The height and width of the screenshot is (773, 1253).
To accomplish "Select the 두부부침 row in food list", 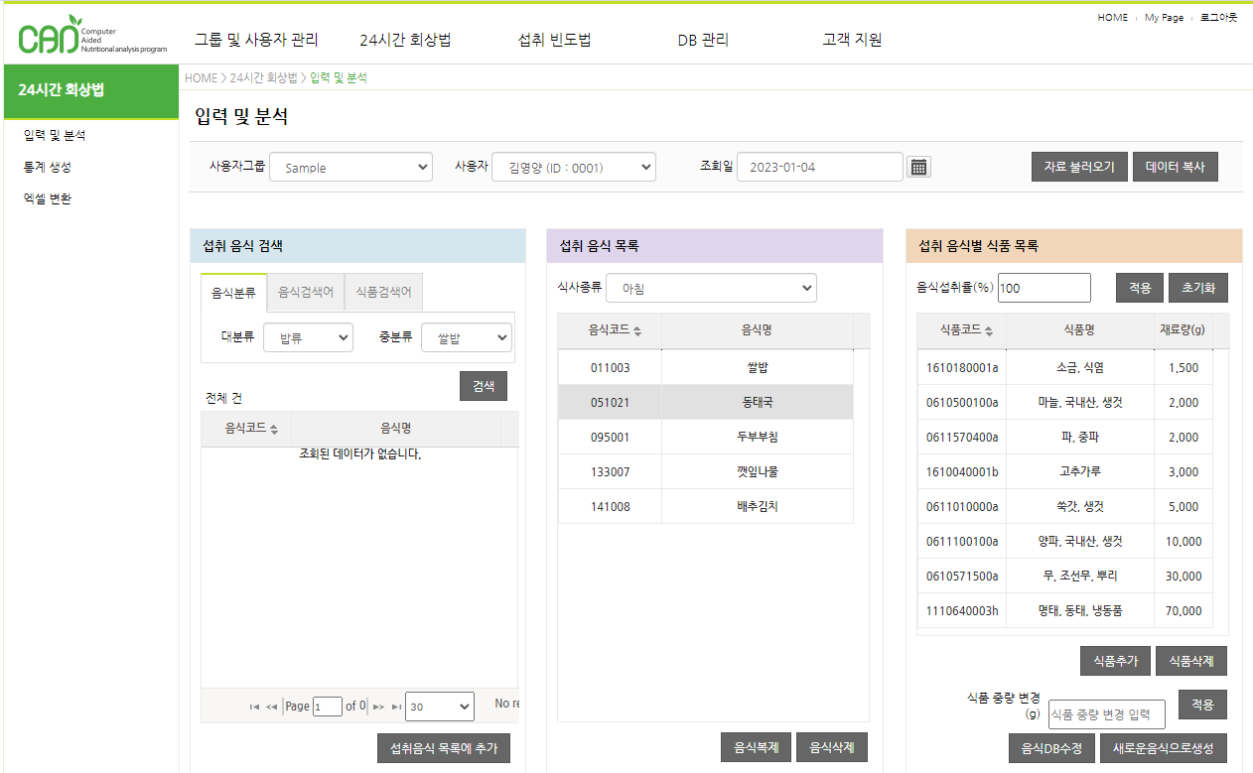I will pyautogui.click(x=705, y=438).
